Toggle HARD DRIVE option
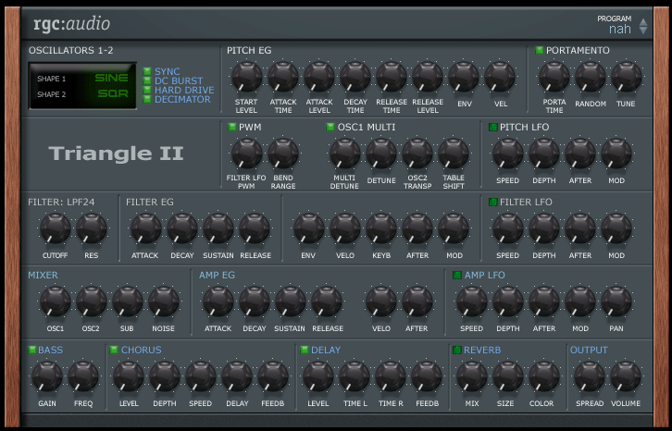 pyautogui.click(x=147, y=90)
